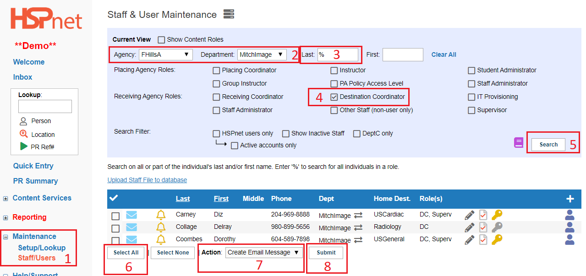Click the plus icon to add staff
This screenshot has width=586, height=276.
[x=570, y=199]
